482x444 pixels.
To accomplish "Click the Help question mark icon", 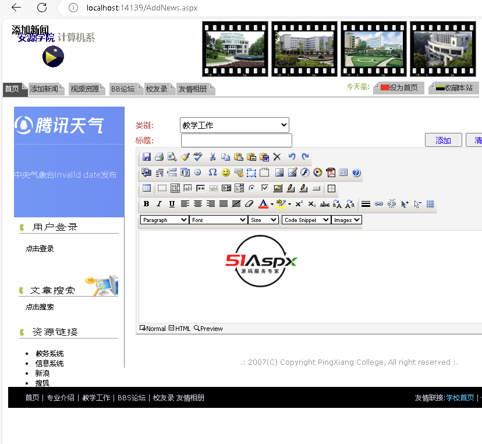I will [x=356, y=172].
